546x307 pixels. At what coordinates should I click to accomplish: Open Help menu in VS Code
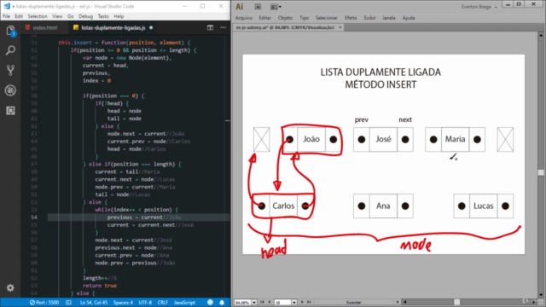(119, 16)
